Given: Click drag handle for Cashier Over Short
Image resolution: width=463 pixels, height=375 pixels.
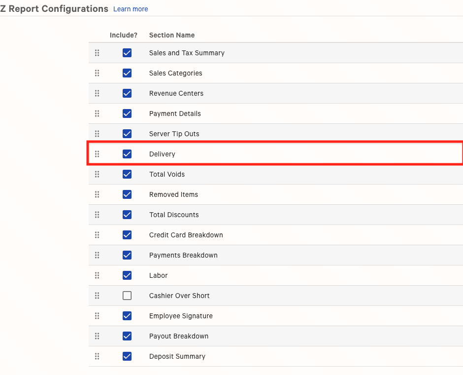Looking at the screenshot, I should coord(97,296).
